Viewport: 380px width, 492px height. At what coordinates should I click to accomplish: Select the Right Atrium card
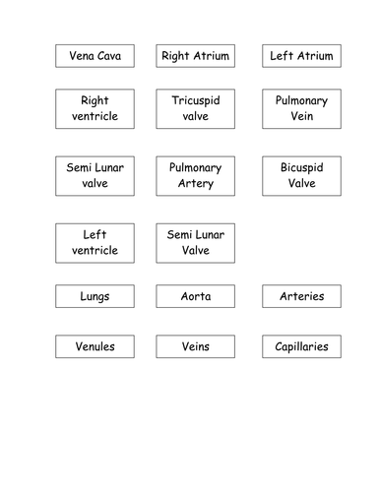(x=196, y=56)
